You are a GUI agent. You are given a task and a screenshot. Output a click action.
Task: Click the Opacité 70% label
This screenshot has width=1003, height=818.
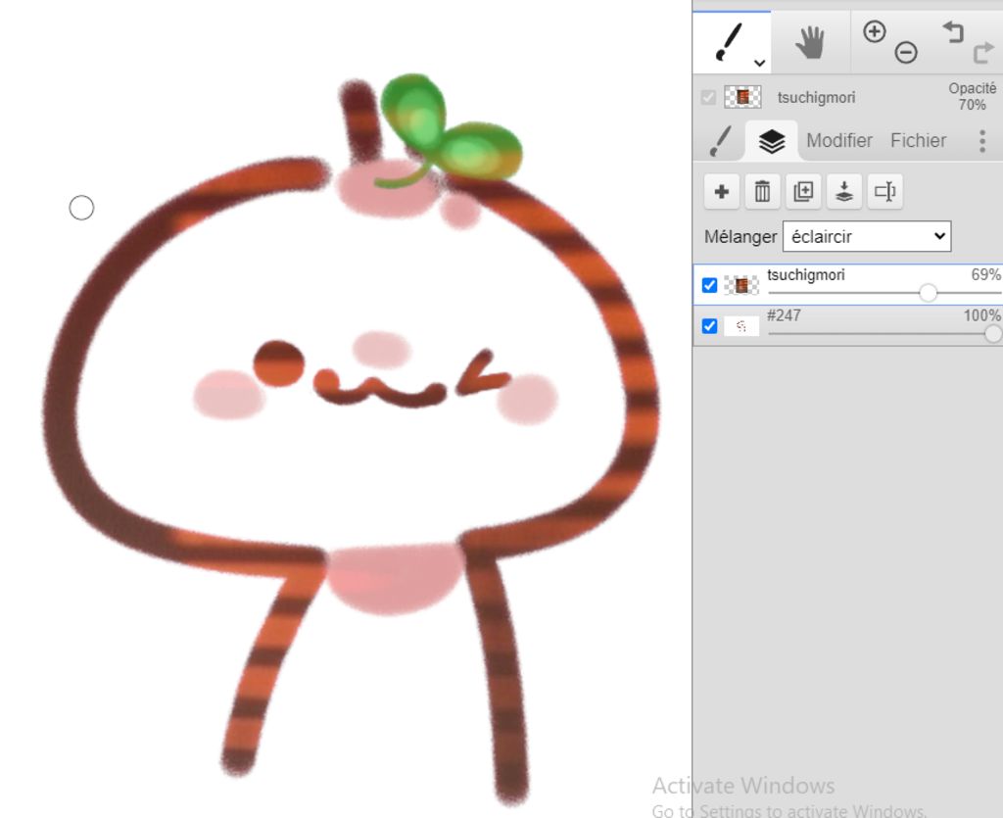[973, 97]
